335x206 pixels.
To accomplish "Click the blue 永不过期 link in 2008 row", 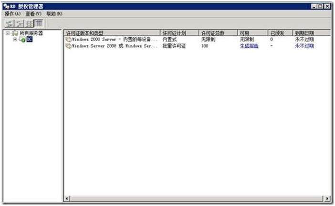I will pos(304,46).
